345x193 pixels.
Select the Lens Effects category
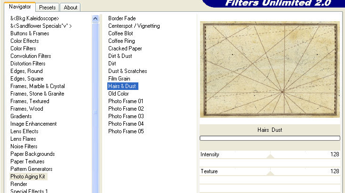coord(24,131)
